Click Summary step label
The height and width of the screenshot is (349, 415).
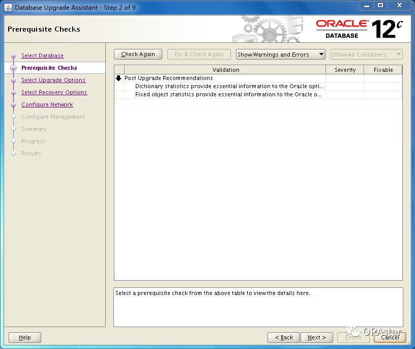[34, 129]
